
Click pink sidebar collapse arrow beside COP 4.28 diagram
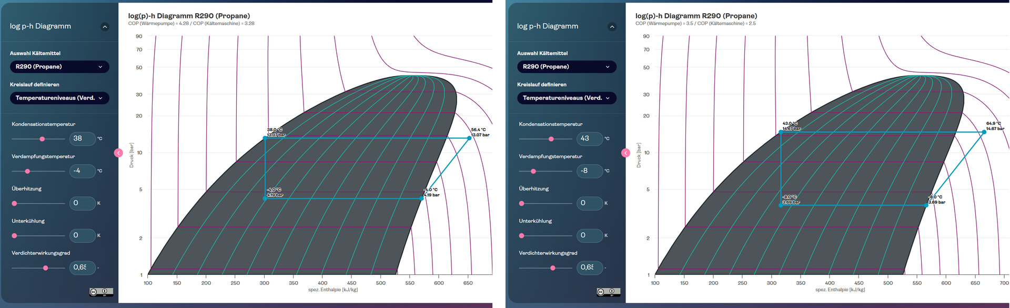pyautogui.click(x=118, y=153)
